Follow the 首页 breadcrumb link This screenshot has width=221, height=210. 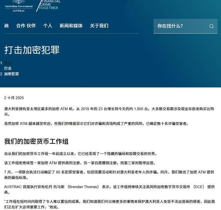8,63
